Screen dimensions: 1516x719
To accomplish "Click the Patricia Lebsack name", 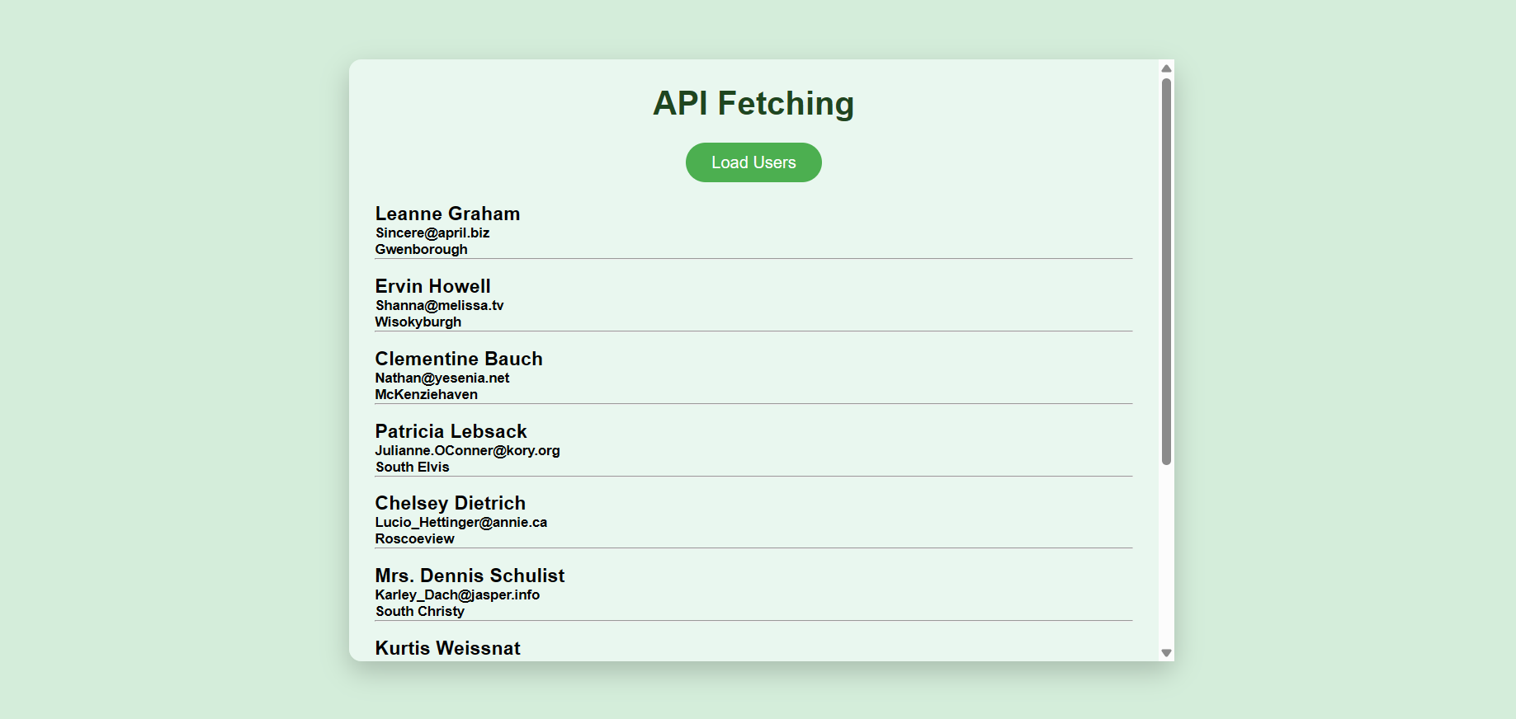I will (451, 432).
